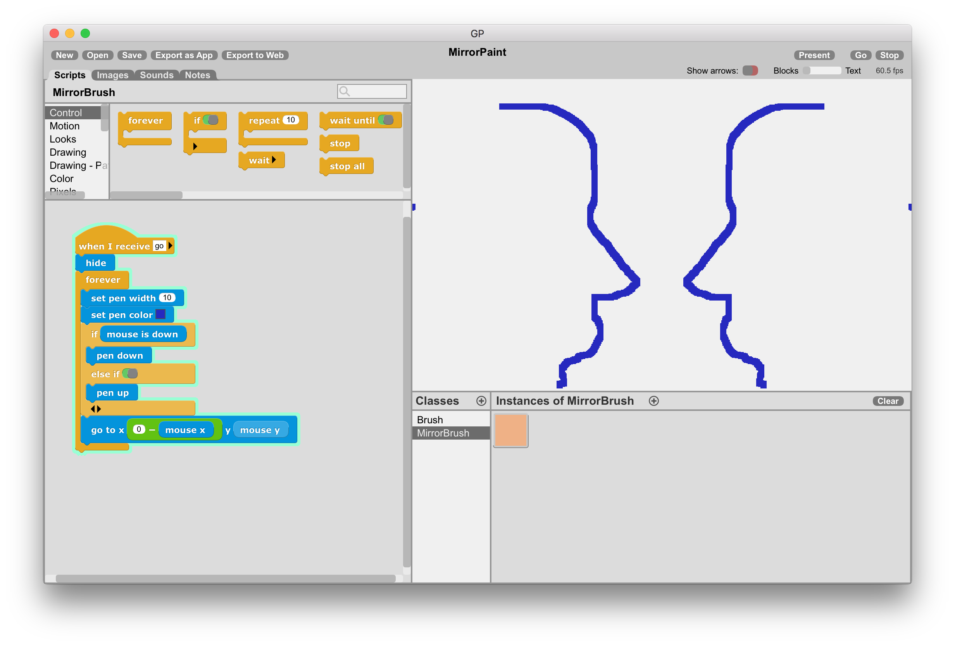This screenshot has height=646, width=955.
Task: Click the 0 value in the go to x block
Action: [x=139, y=429]
